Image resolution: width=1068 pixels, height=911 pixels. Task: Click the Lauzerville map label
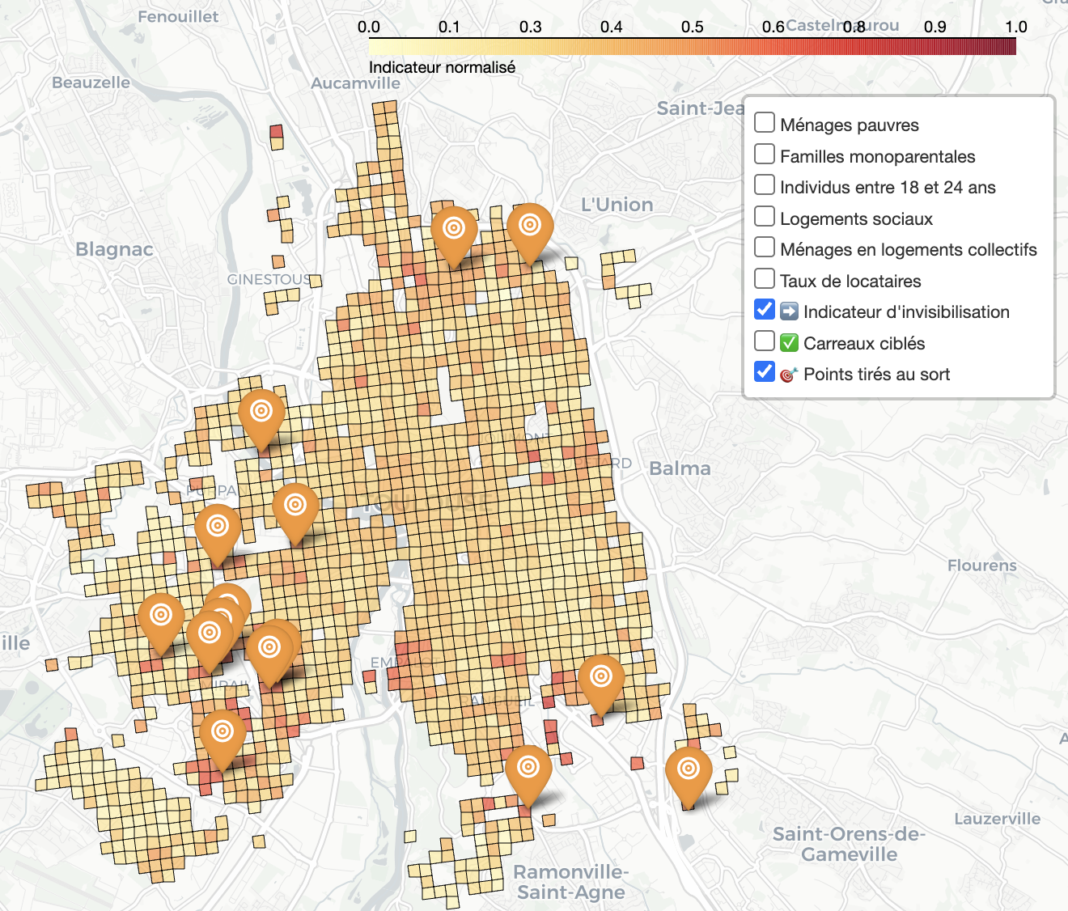tap(998, 819)
